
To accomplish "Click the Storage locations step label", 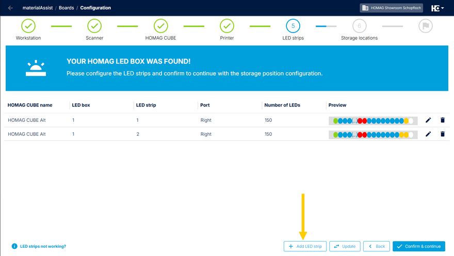I will point(359,38).
